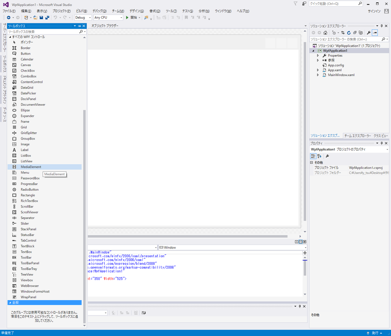Click the Home icon in Solution Explorer
Viewport: 391px width, 336px height.
[325, 33]
